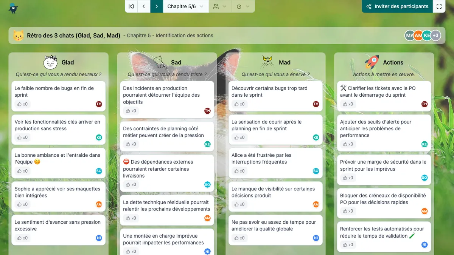Show the +3 additional participants

[436, 36]
